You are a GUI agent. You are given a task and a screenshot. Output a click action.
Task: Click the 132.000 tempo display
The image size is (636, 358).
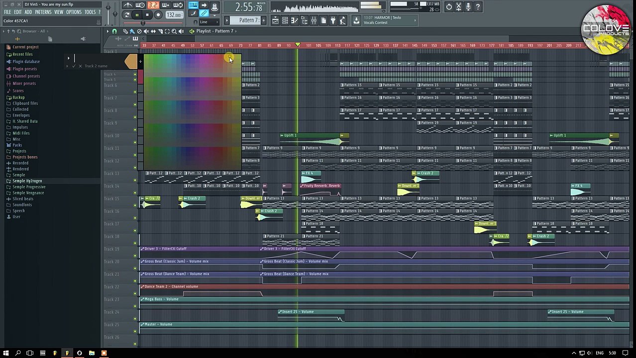[174, 15]
